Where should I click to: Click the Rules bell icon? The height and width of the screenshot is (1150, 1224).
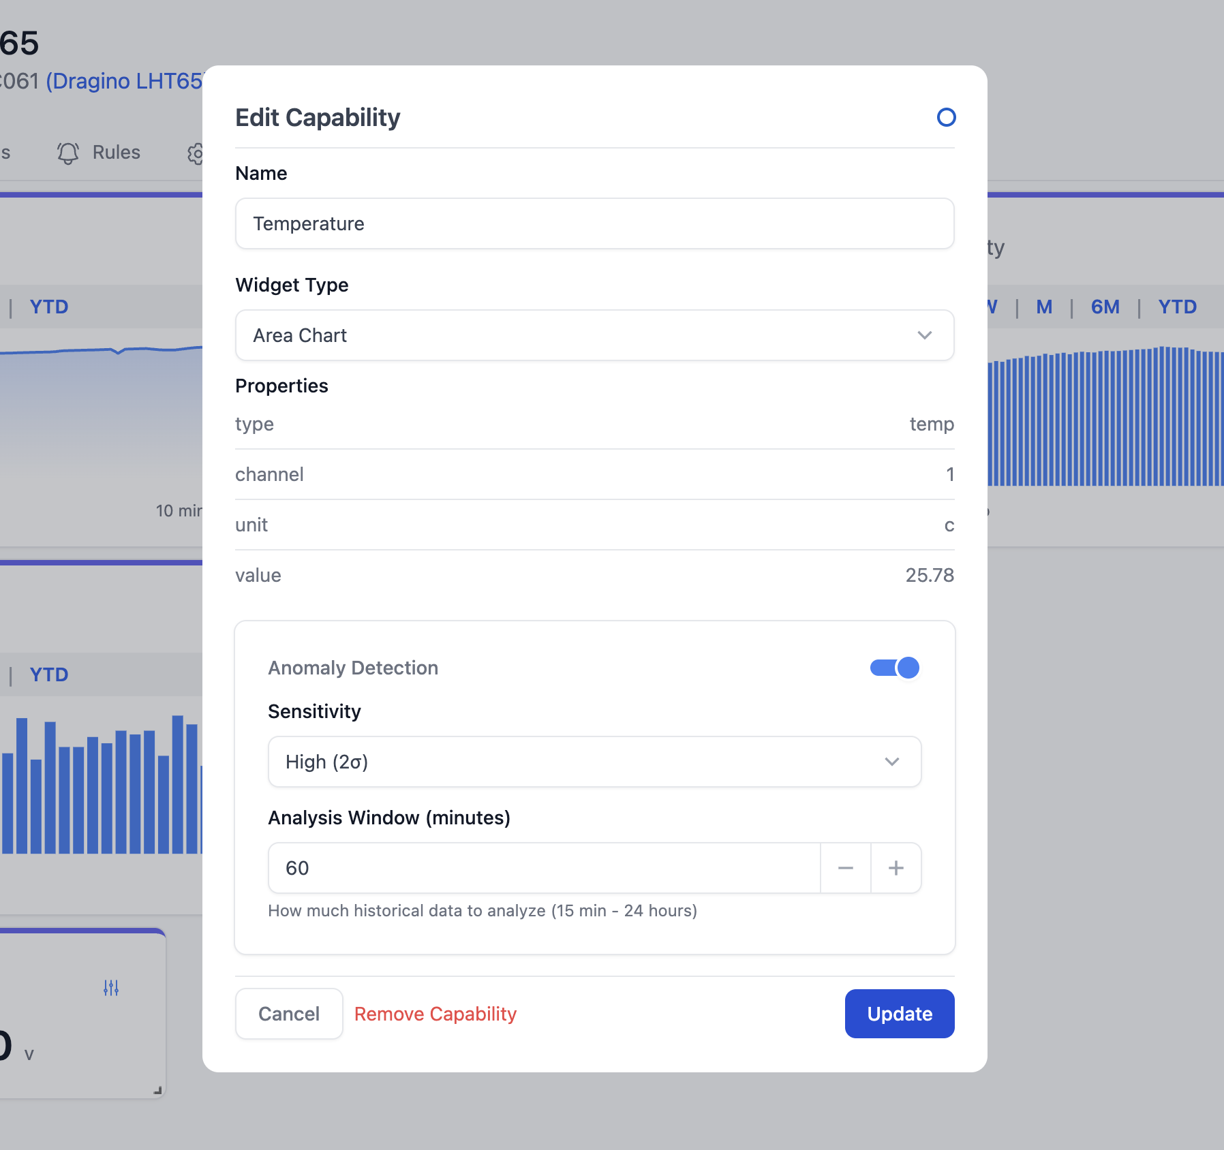coord(68,153)
